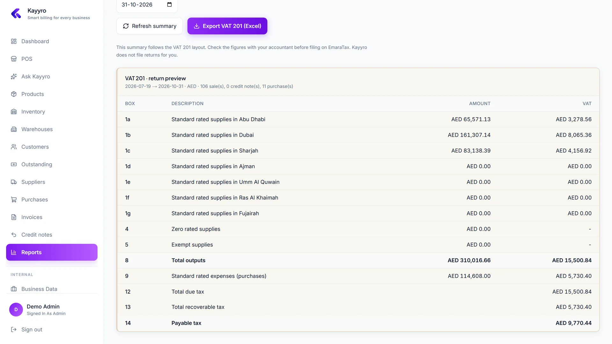Click the Business Data briefcase icon

[14, 289]
